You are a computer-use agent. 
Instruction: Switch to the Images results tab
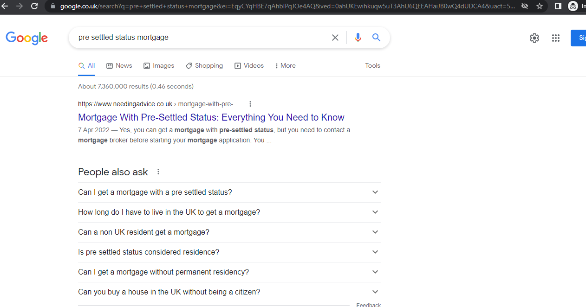pos(159,66)
